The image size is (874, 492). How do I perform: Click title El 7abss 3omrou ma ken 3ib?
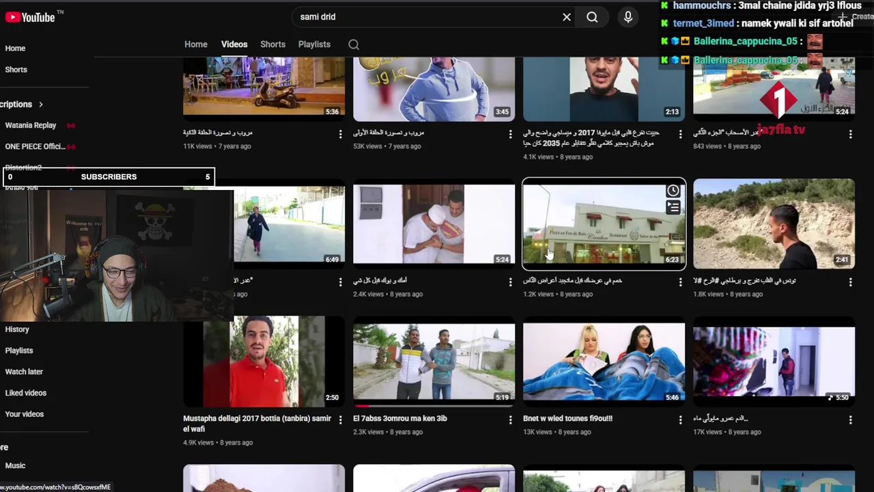[x=400, y=418]
